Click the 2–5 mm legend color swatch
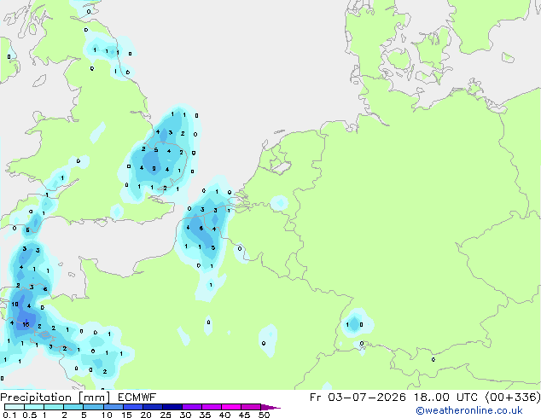541x418 pixels. pos(73,407)
